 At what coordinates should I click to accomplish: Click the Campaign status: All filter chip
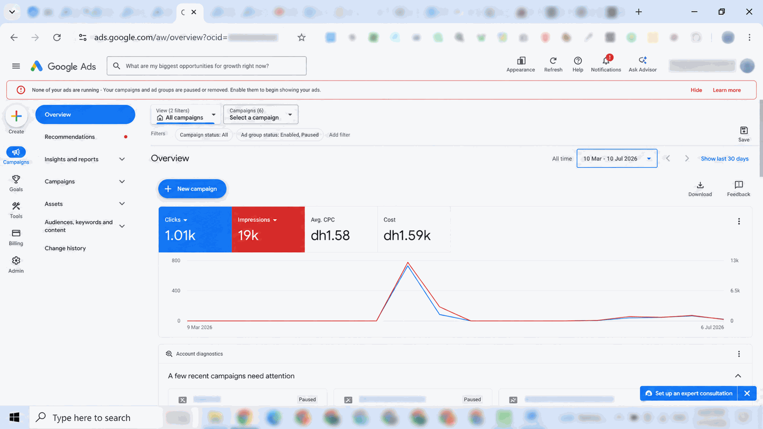click(x=204, y=135)
